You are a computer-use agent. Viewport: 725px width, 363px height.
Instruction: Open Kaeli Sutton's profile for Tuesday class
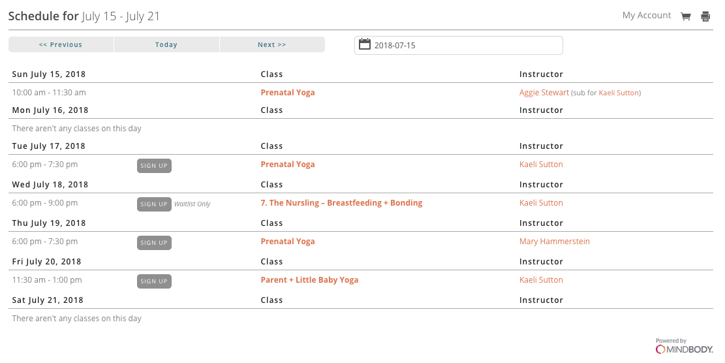click(541, 165)
